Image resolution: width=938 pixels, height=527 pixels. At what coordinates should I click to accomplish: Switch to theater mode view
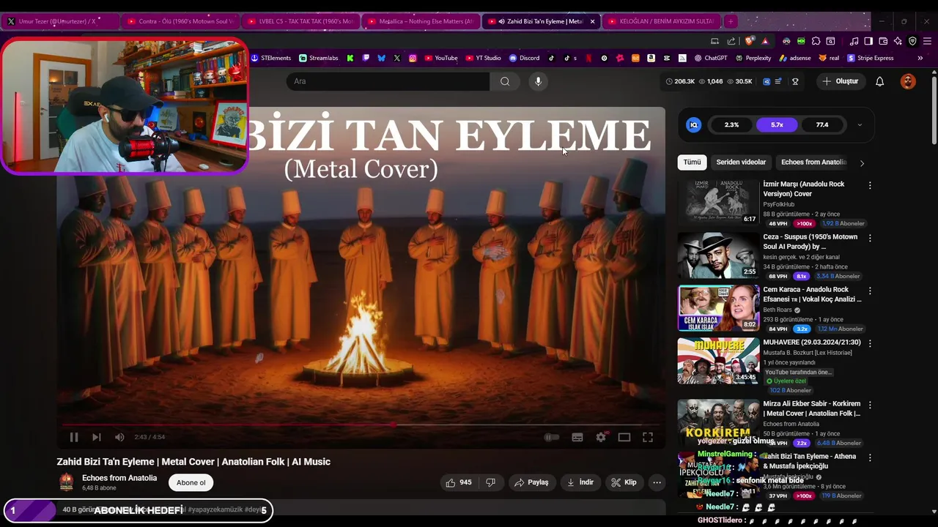click(624, 437)
